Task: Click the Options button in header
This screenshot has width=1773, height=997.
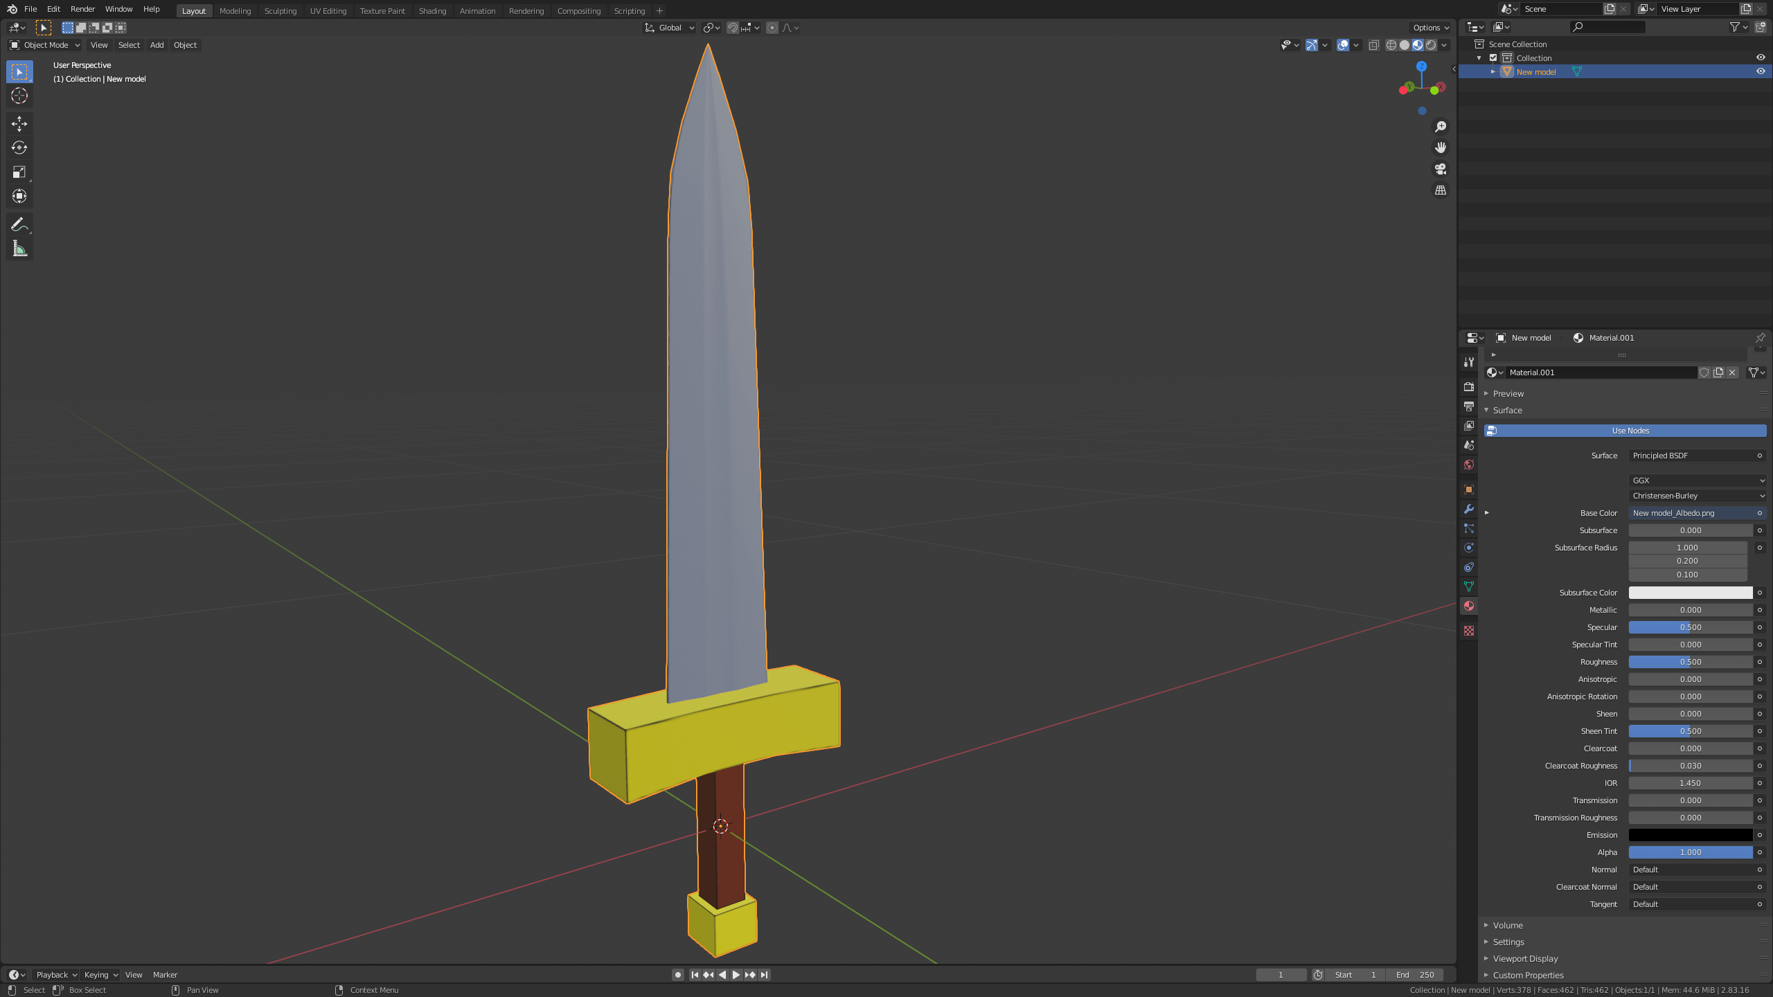Action: click(x=1430, y=28)
